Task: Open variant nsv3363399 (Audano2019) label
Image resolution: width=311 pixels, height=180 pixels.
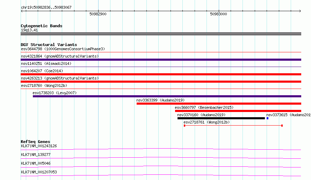Action: click(160, 100)
